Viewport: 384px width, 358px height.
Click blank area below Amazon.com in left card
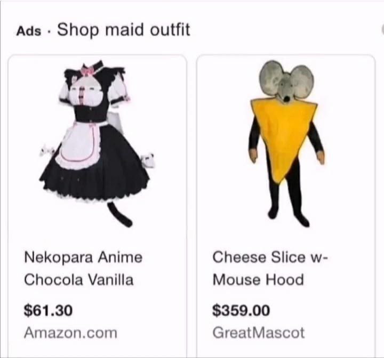[97, 349]
